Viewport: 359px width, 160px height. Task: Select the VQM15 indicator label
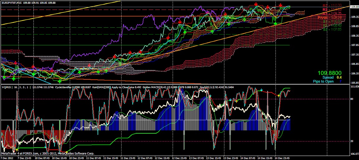6,87
